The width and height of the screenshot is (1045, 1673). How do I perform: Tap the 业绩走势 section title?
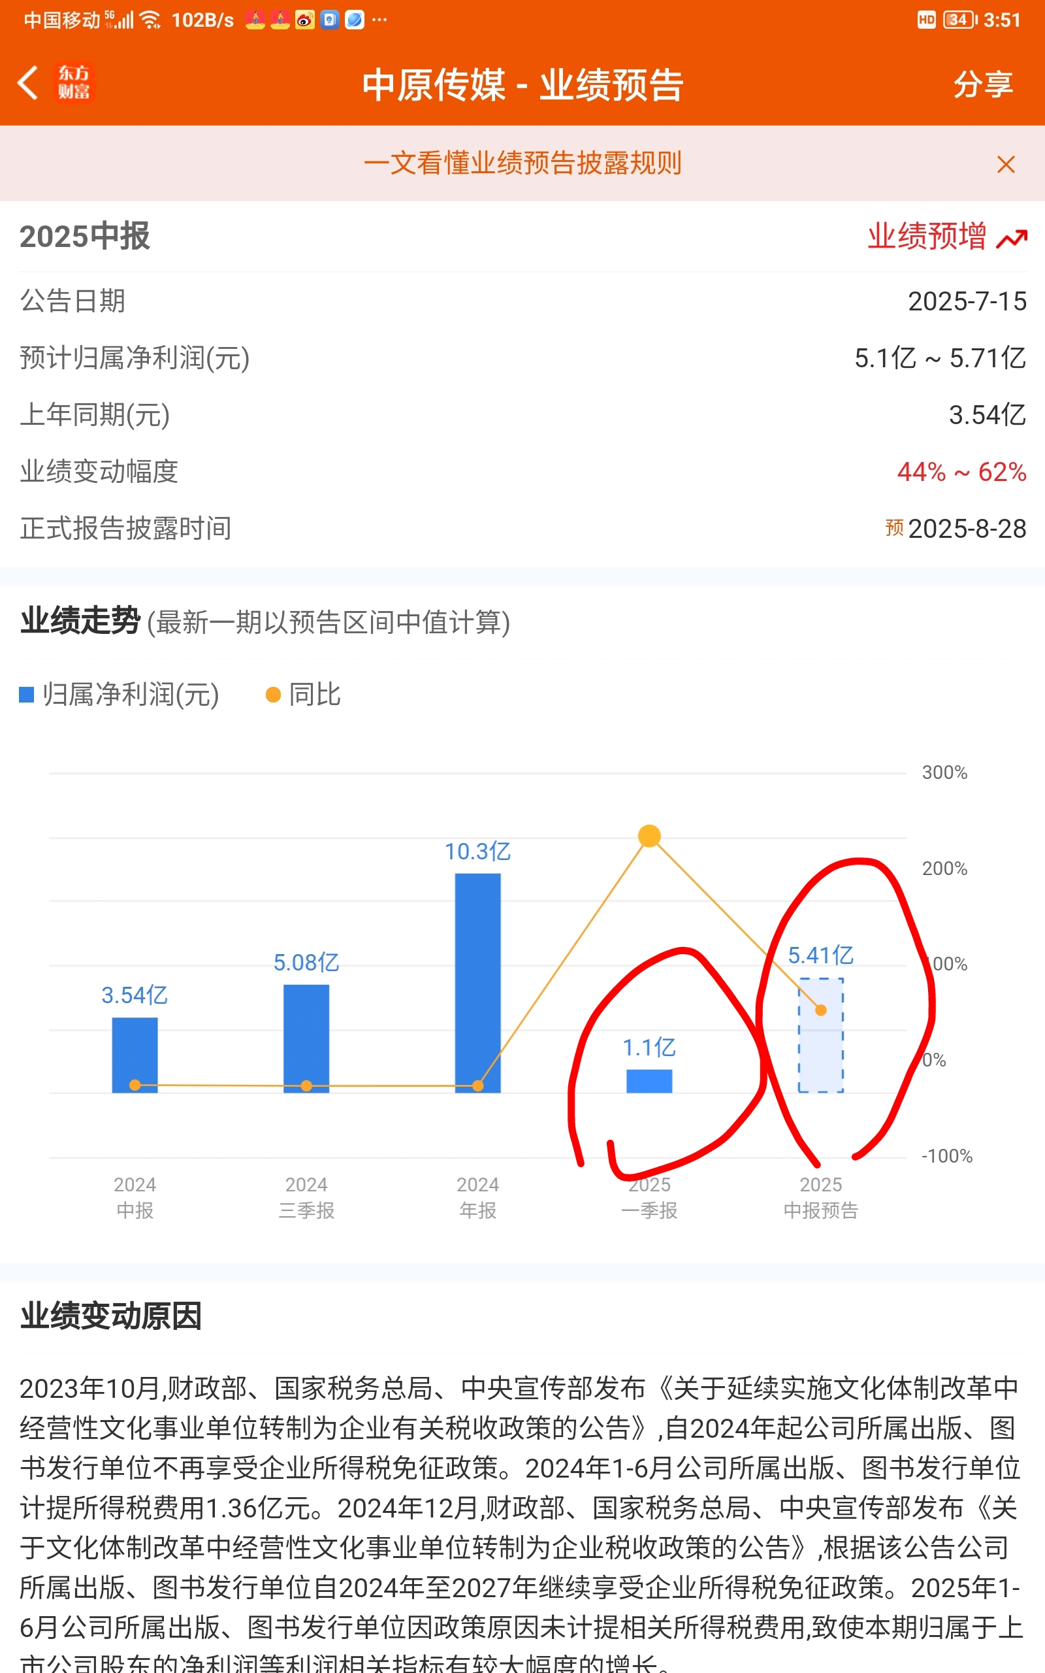pyautogui.click(x=80, y=620)
